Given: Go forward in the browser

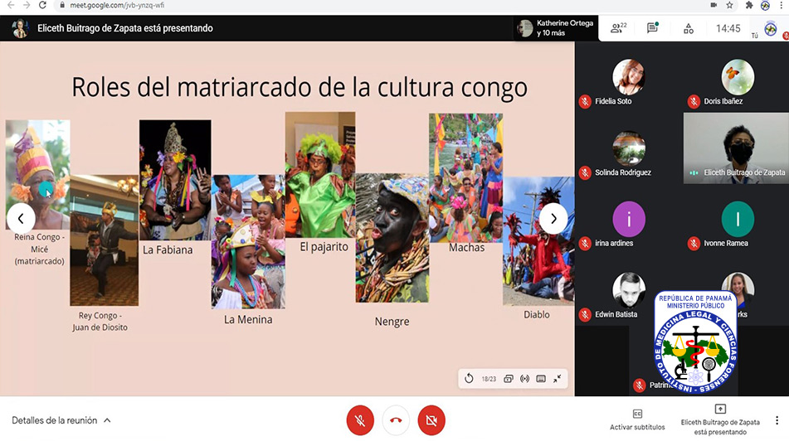Looking at the screenshot, I should (x=27, y=5).
